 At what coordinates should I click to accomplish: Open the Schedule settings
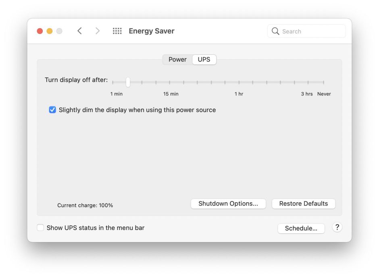pos(301,228)
